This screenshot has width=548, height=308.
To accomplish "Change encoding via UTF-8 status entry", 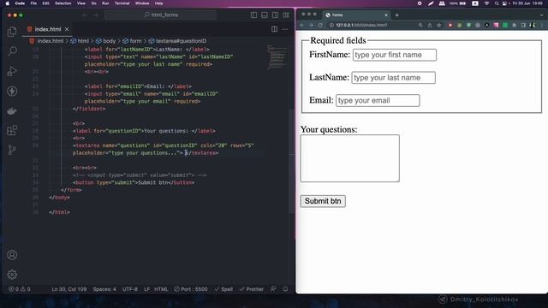I will [x=129, y=289].
